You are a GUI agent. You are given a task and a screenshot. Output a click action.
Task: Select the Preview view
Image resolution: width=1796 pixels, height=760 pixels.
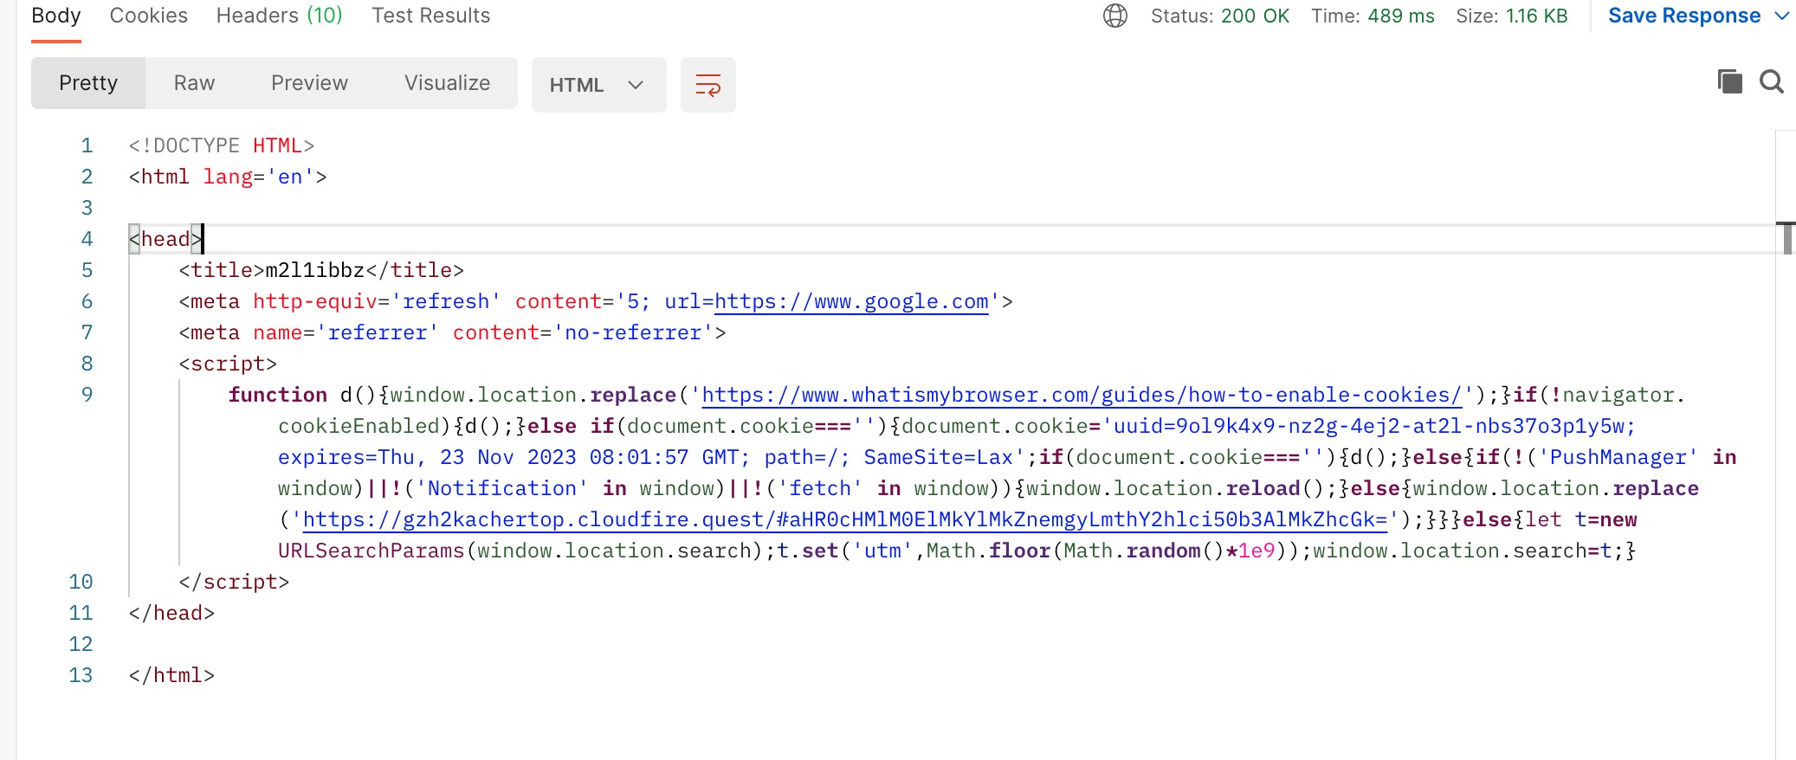click(x=309, y=83)
